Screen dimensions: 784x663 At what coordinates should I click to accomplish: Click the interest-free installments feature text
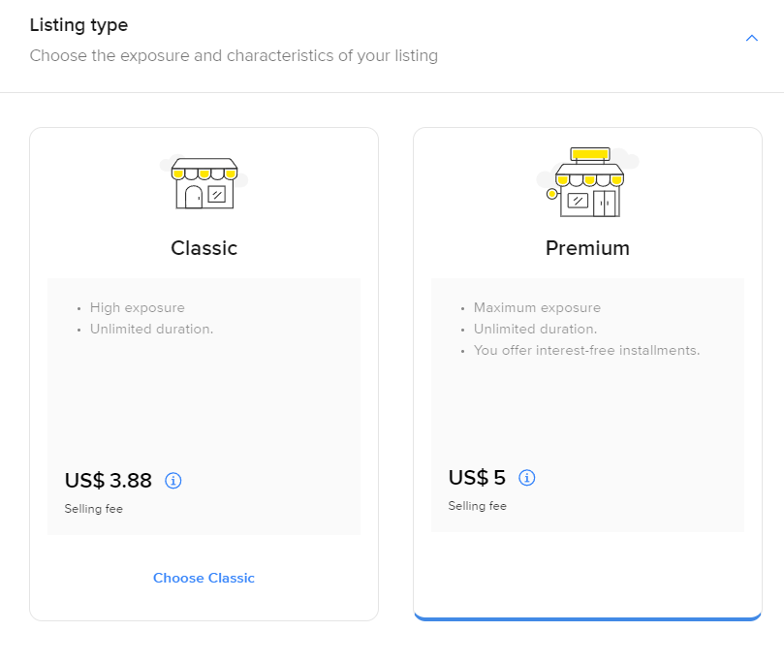586,350
